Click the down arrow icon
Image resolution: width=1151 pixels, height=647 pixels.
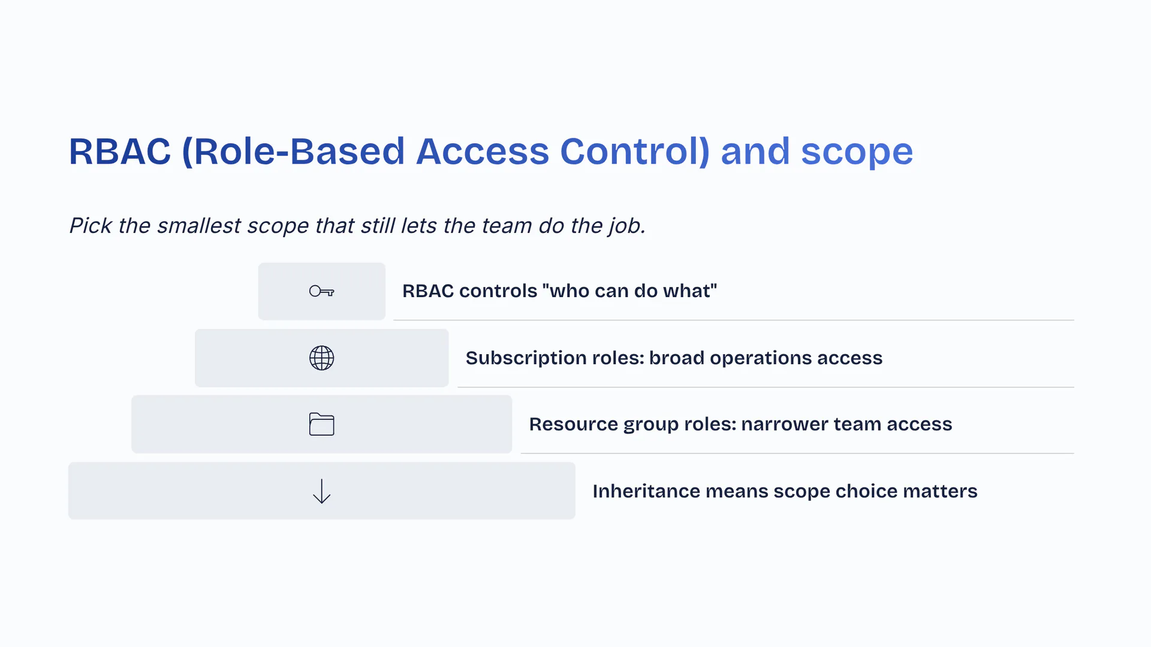click(x=321, y=491)
